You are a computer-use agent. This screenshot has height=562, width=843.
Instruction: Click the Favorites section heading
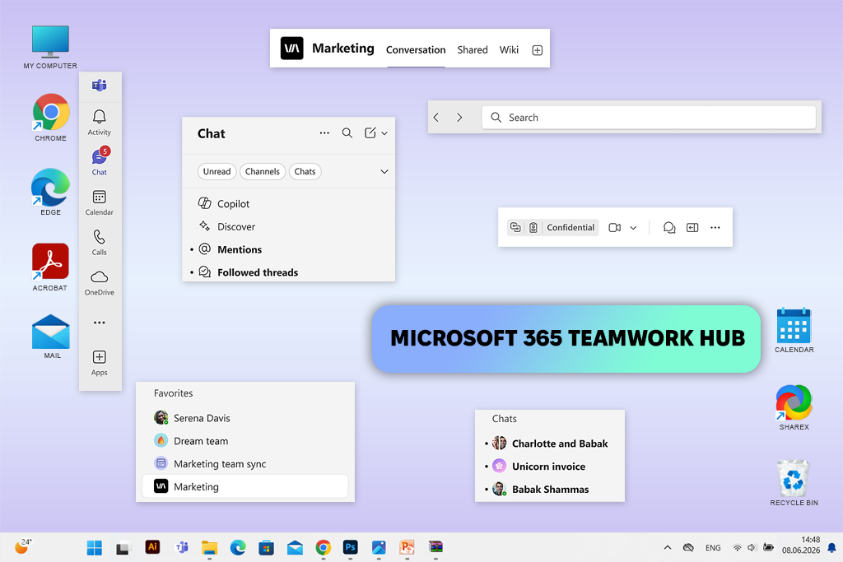coord(173,393)
